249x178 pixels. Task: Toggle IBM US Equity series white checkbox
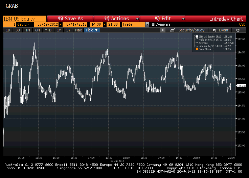(x=197, y=36)
